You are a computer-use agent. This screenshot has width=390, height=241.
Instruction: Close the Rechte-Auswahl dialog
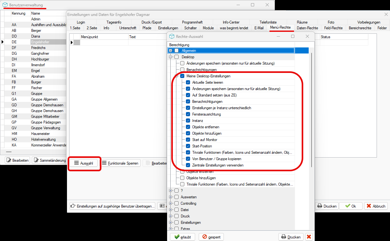point(307,36)
